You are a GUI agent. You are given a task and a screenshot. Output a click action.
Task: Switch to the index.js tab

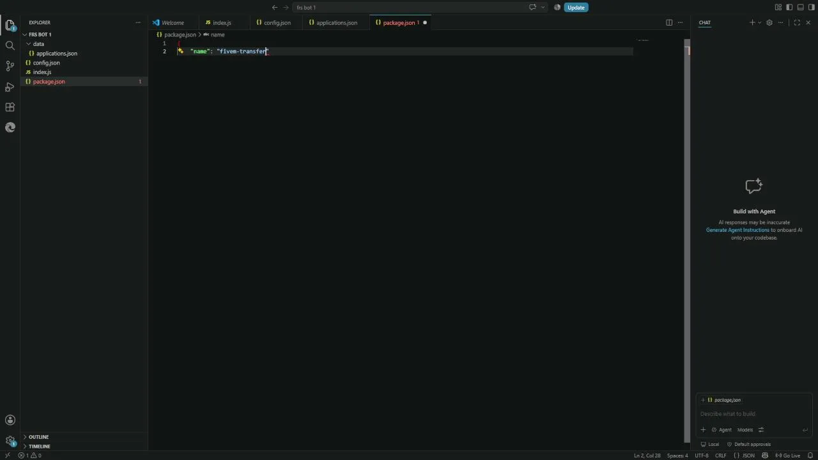[222, 22]
